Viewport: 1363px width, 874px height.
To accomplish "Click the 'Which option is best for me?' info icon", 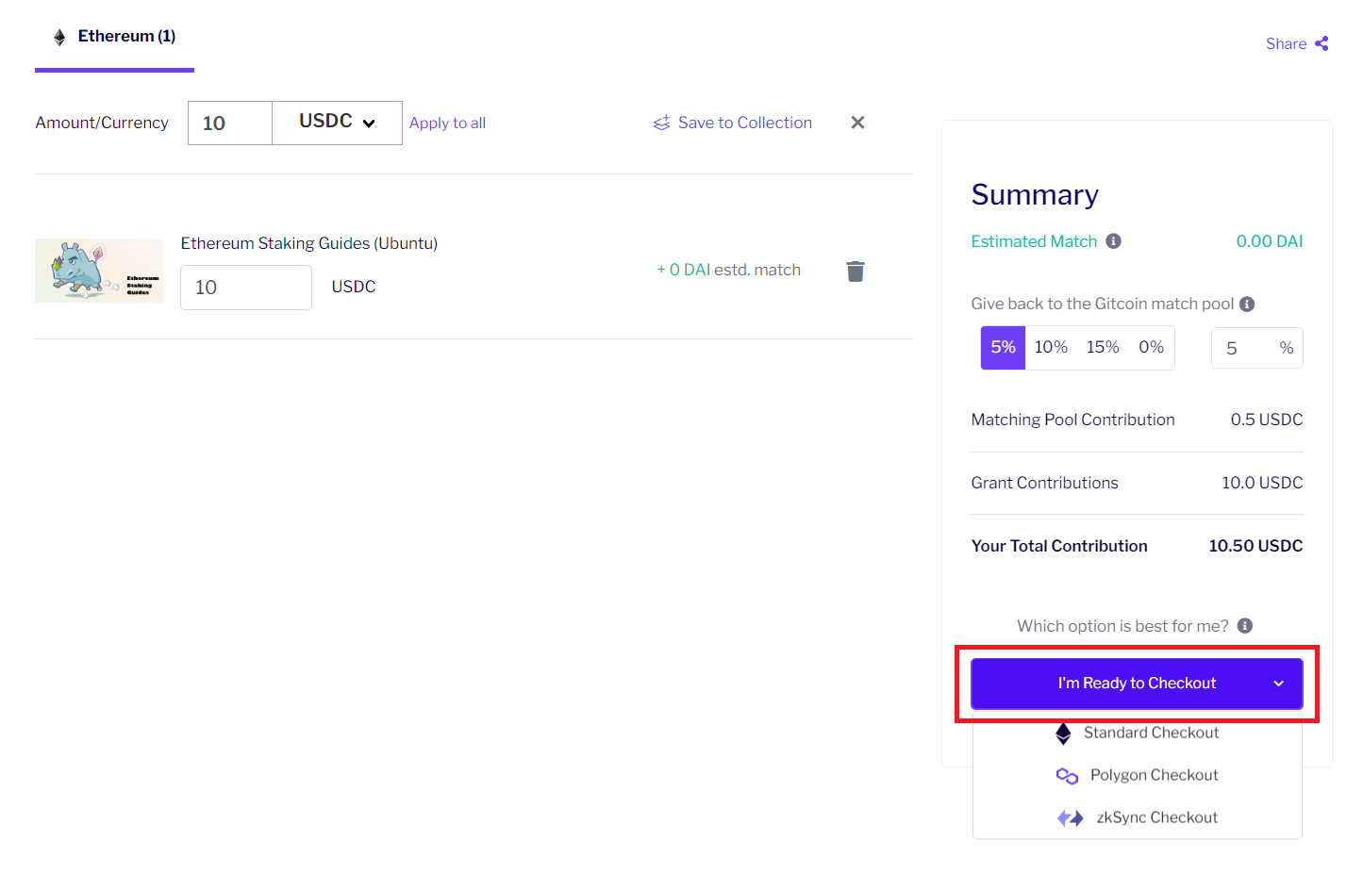I will pyautogui.click(x=1245, y=626).
